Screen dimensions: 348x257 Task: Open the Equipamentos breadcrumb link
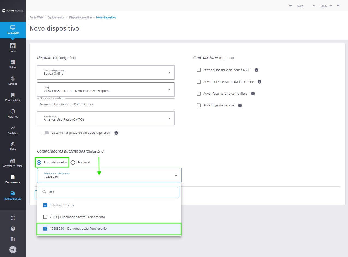click(x=56, y=17)
